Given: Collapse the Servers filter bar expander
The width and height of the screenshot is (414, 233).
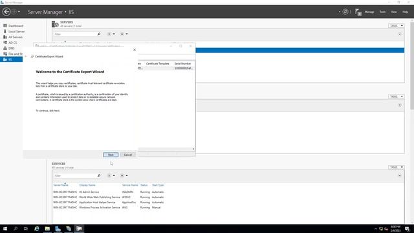Looking at the screenshot, I should pos(400,34).
